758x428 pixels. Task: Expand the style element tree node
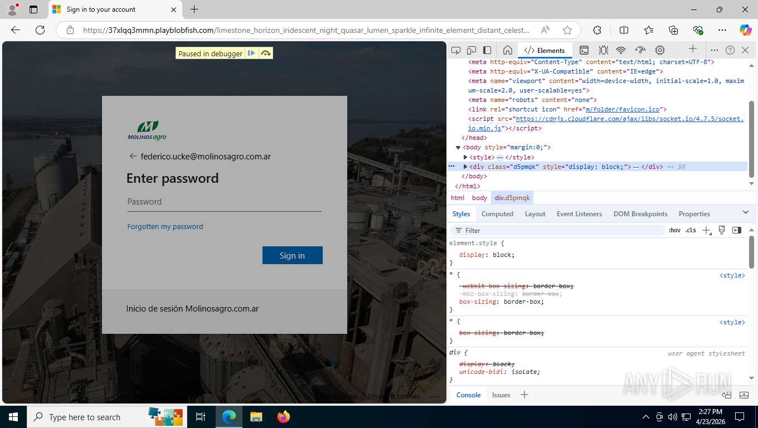point(465,157)
